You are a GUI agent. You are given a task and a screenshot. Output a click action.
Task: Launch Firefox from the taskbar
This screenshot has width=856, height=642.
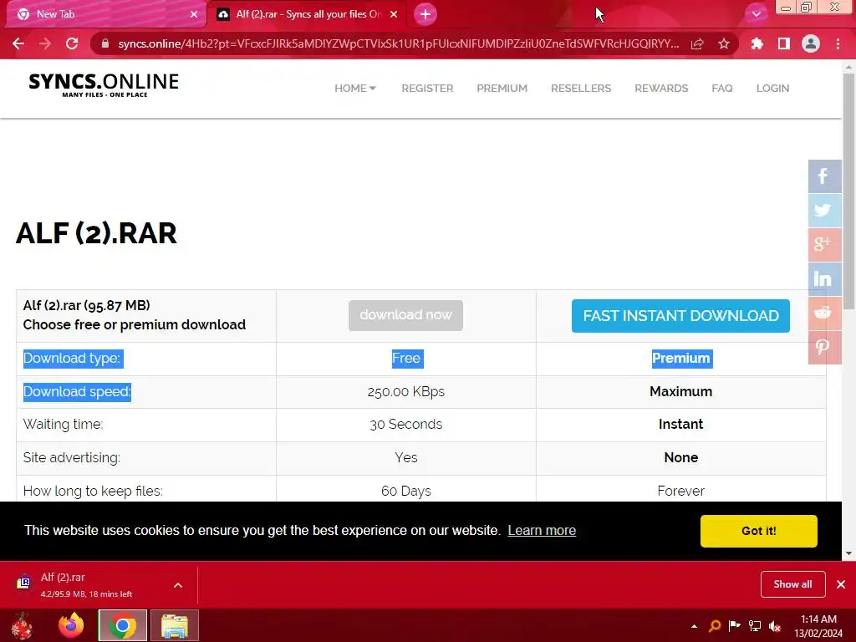point(72,625)
